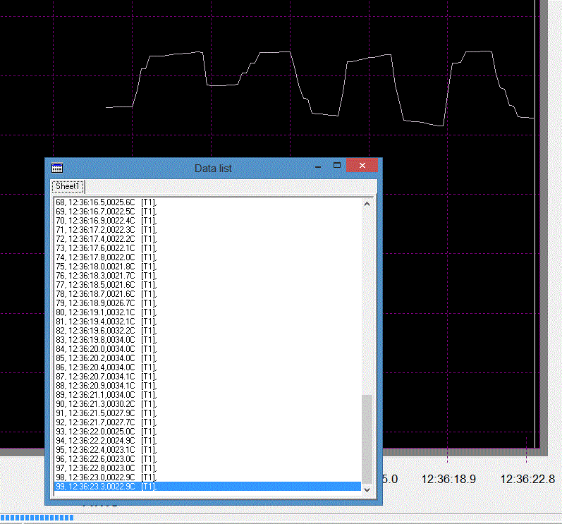
Task: Select row 83 at 12:36:19.8
Action: pyautogui.click(x=207, y=340)
